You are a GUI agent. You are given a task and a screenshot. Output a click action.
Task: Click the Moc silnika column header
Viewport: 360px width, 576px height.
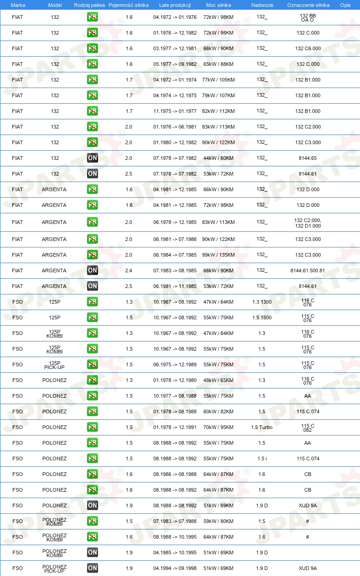219,5
